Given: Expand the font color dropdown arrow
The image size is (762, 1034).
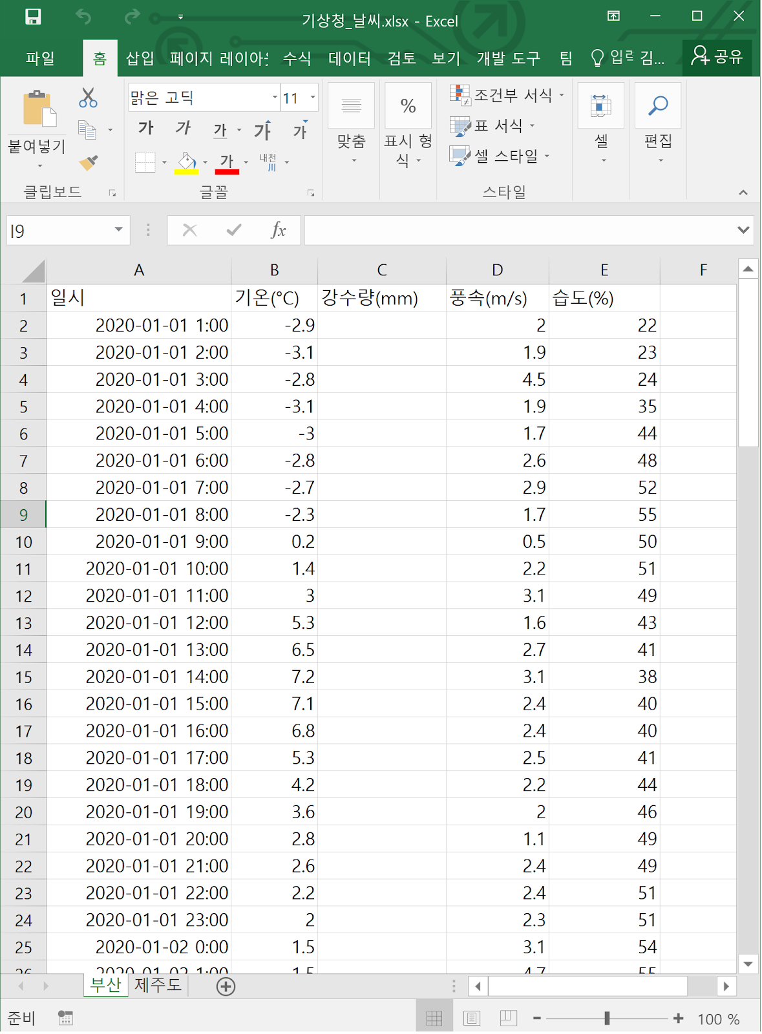Looking at the screenshot, I should coord(246,163).
